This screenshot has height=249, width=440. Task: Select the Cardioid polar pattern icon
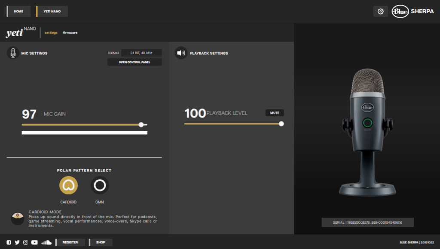68,185
